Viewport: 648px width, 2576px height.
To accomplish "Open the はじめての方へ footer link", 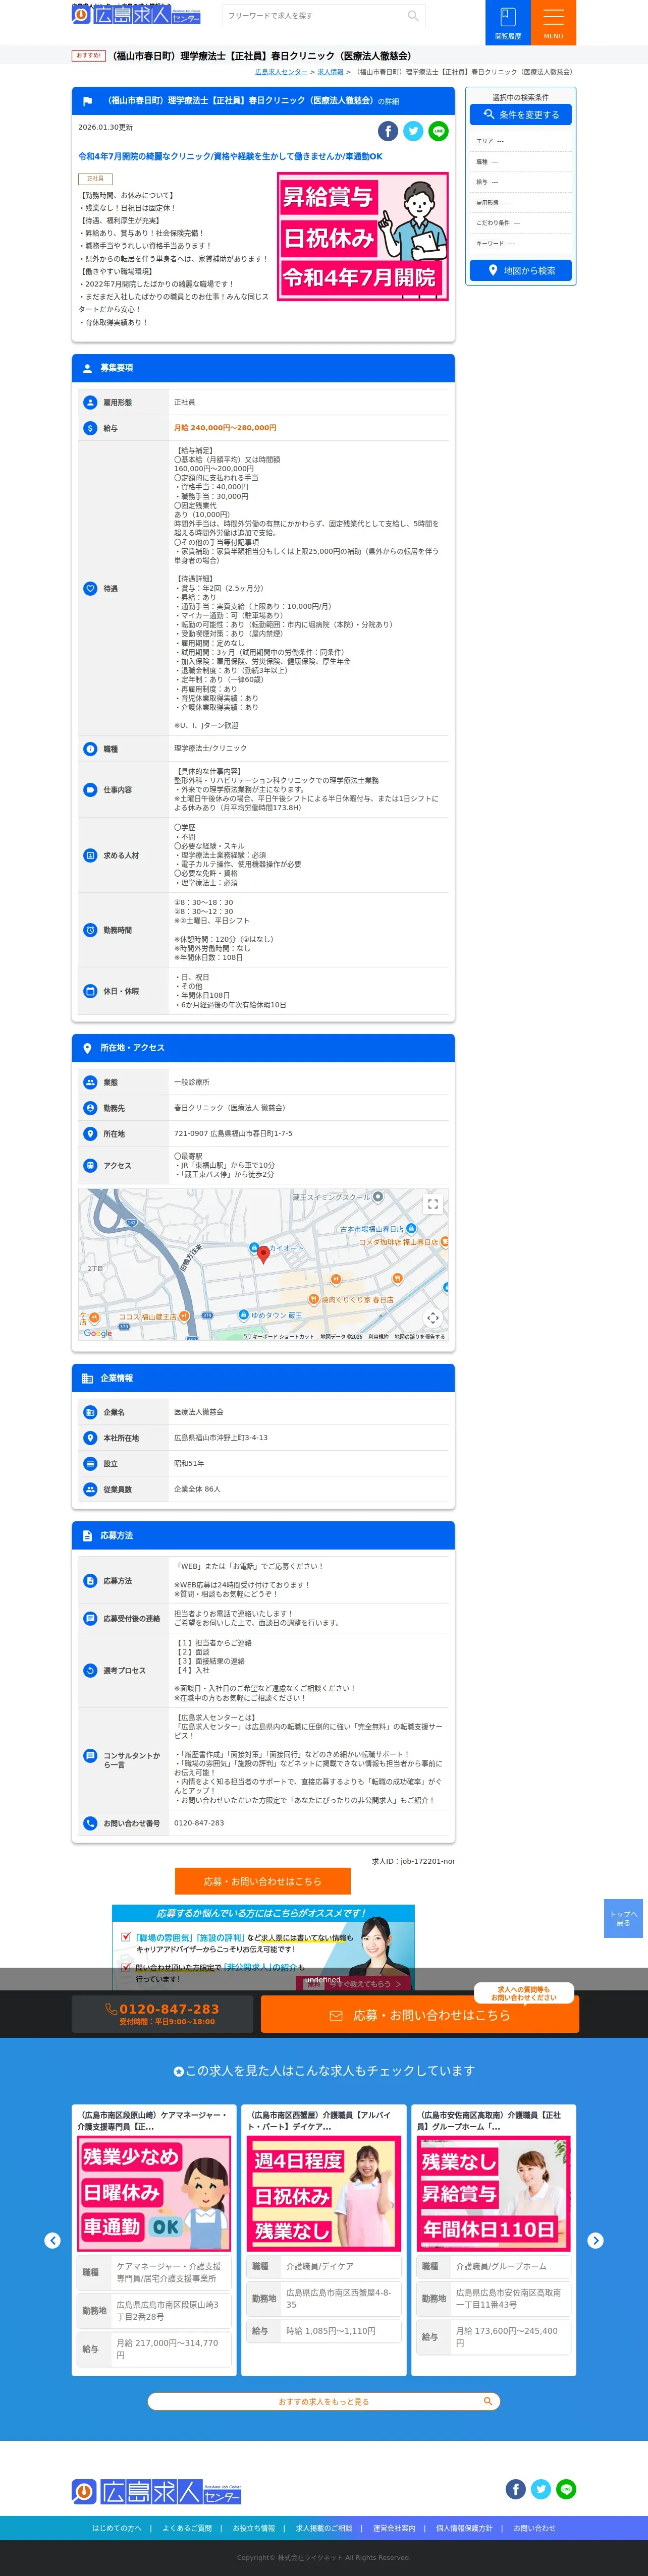I will pos(117,2528).
